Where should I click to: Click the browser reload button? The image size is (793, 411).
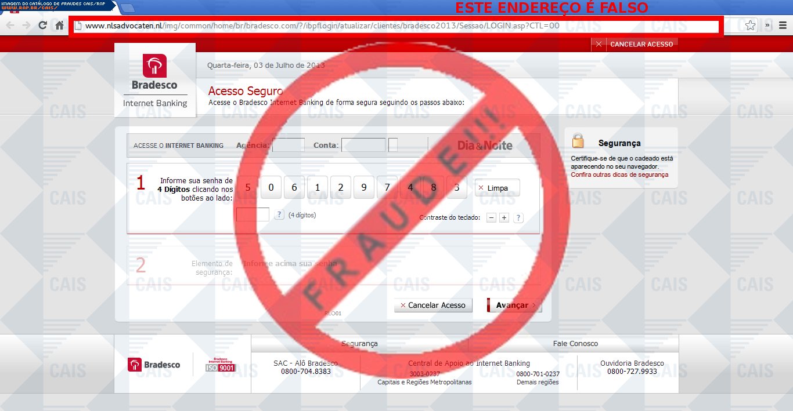42,26
